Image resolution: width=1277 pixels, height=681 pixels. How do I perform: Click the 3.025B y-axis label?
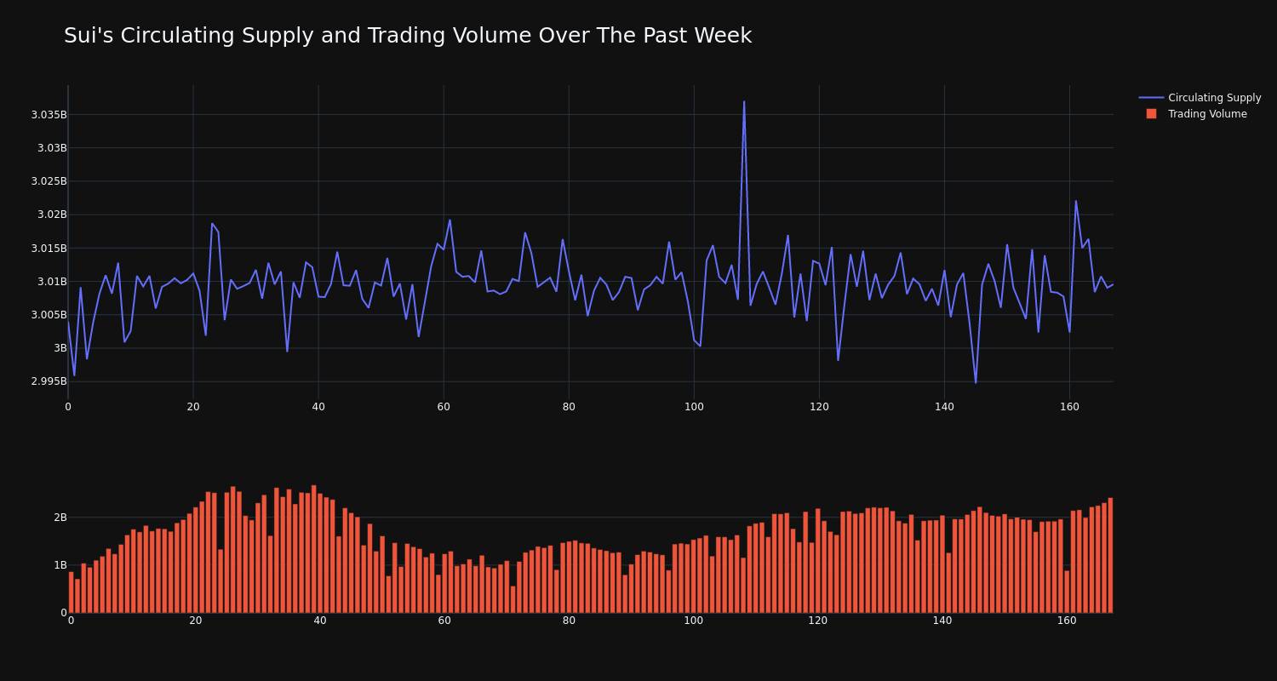(x=49, y=181)
